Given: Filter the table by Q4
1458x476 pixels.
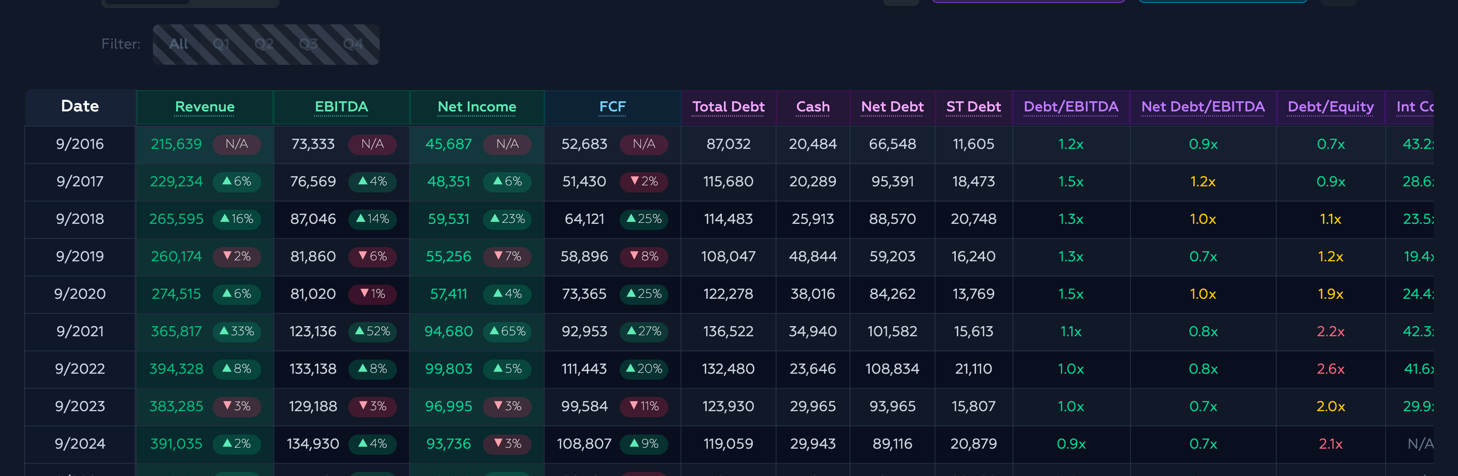Looking at the screenshot, I should (353, 44).
